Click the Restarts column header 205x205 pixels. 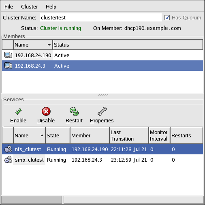(186, 135)
